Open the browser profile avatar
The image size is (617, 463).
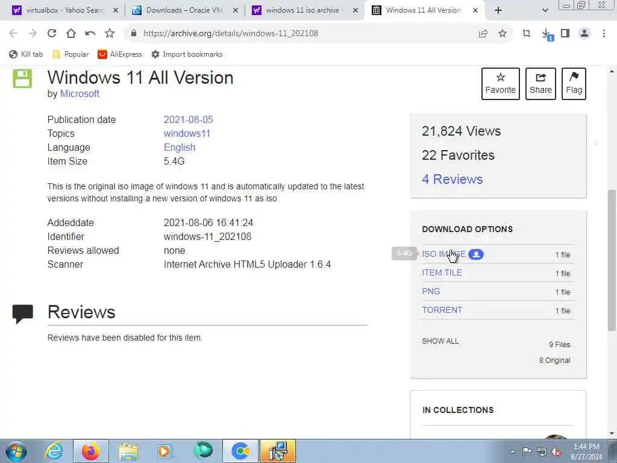[x=584, y=34]
